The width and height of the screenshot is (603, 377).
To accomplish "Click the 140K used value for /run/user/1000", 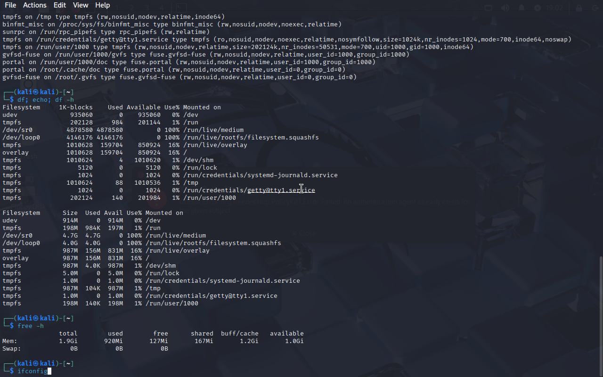I will (x=93, y=303).
